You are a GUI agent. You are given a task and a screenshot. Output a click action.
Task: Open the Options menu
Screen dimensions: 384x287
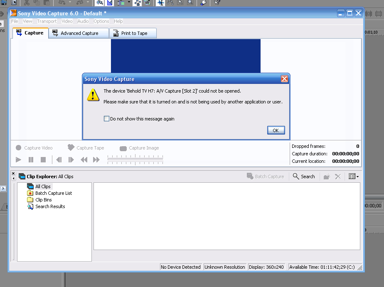(101, 21)
